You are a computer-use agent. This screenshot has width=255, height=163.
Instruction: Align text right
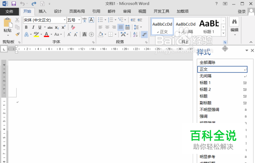(114, 27)
